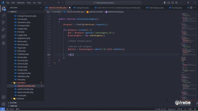Click the remote window status icon

(x=2, y=109)
